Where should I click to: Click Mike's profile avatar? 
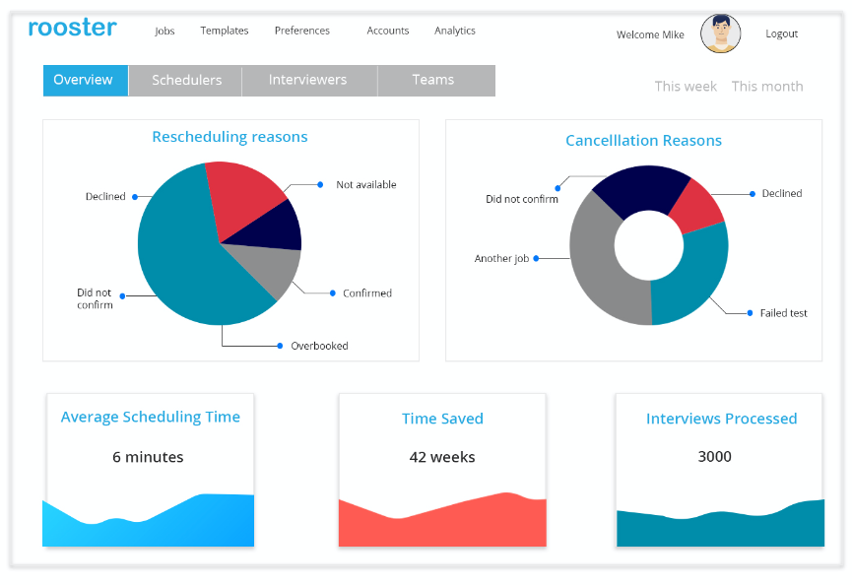coord(720,33)
